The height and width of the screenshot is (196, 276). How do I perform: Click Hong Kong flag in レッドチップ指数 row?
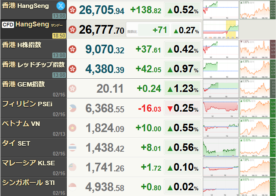pyautogui.click(x=72, y=69)
